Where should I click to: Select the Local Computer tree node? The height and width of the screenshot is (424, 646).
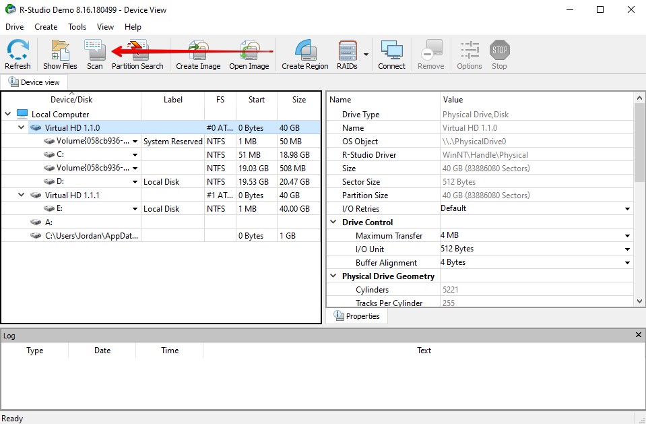[x=60, y=114]
